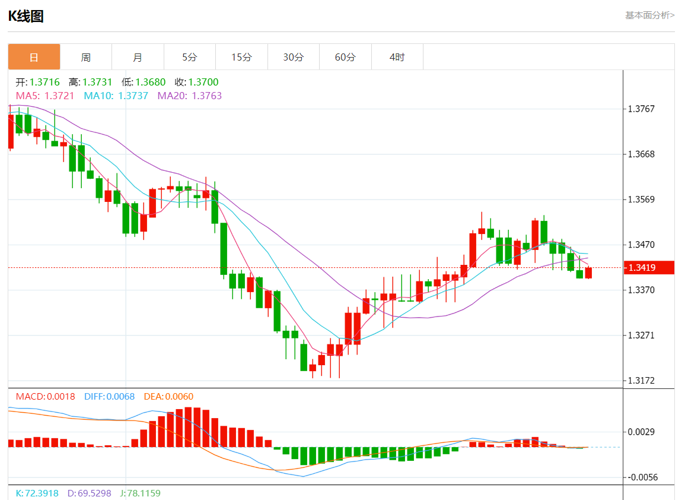
Task: Click the DEA value label
Action: [x=168, y=397]
